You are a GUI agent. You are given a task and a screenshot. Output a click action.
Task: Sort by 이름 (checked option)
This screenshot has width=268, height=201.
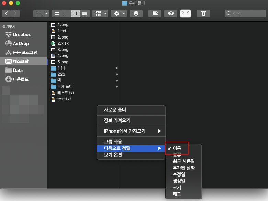(x=183, y=148)
